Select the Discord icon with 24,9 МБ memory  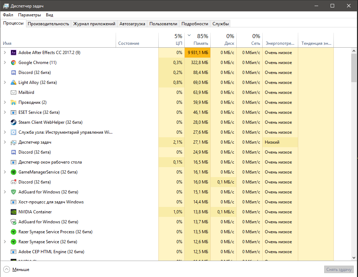tap(14, 152)
